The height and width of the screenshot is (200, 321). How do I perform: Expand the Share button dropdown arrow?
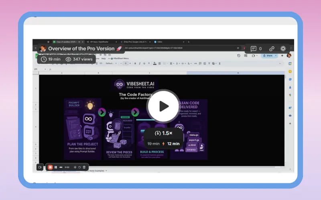click(276, 56)
